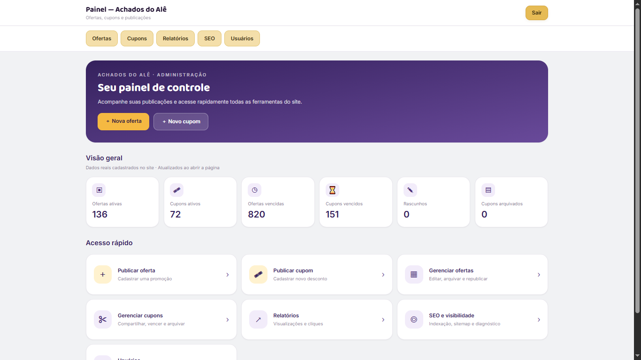Click the grid icon for Gerenciar ofertas
Screen dimensions: 641x360
coord(414,275)
